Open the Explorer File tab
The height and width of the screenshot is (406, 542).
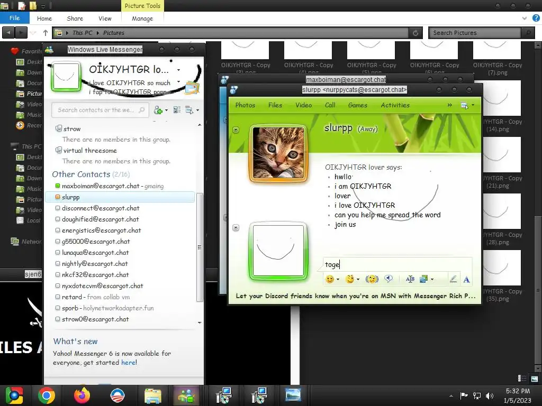pyautogui.click(x=14, y=18)
